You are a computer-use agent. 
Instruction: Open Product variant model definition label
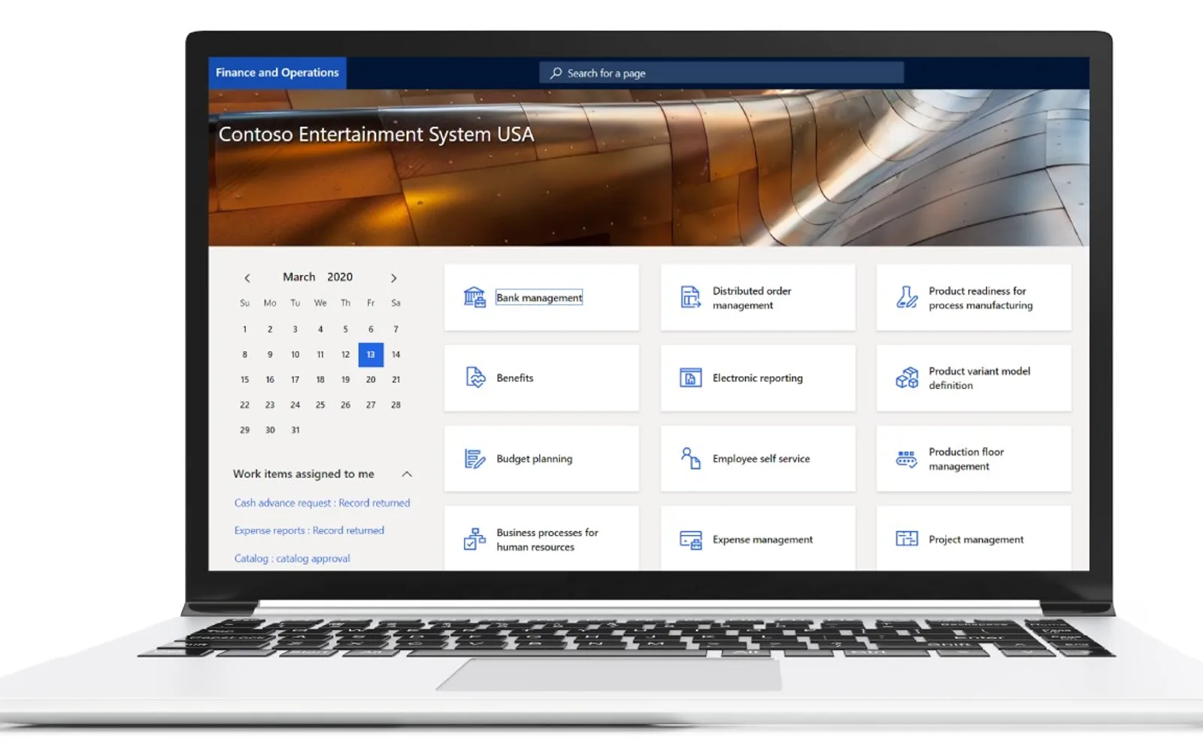pyautogui.click(x=979, y=378)
